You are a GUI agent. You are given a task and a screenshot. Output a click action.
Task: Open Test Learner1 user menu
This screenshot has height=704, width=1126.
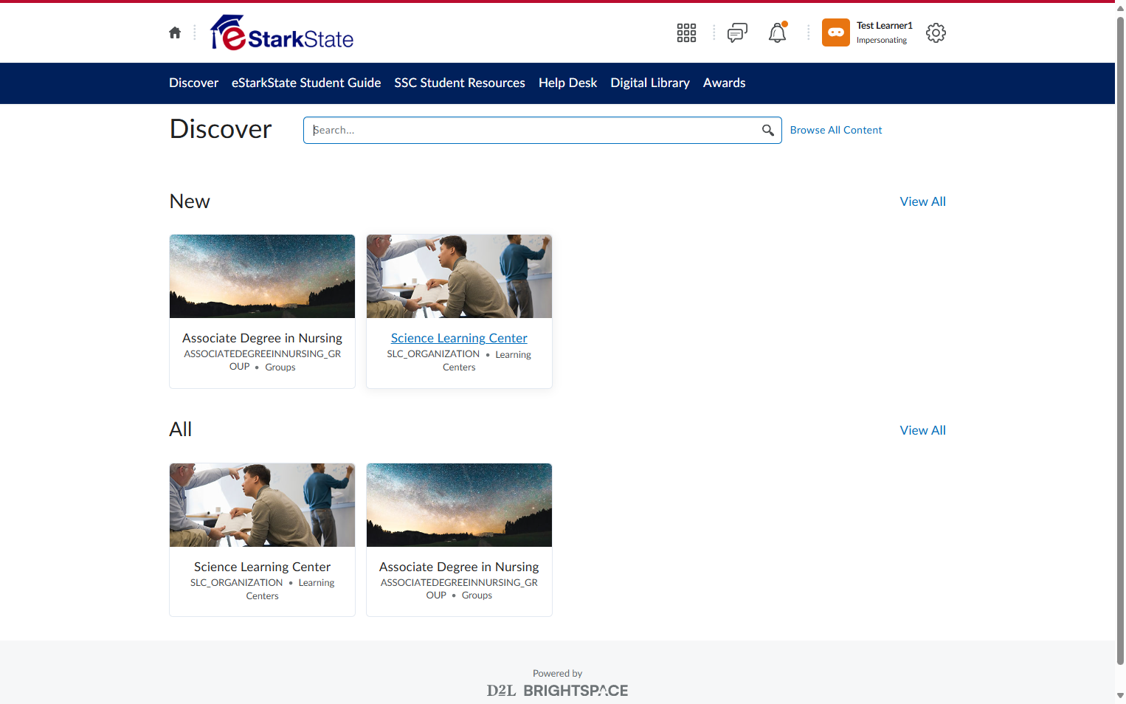click(x=868, y=32)
